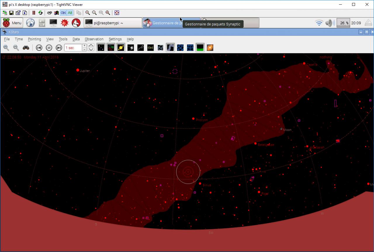Set TightVNC viewer zoom to auto
The width and height of the screenshot is (374, 252).
point(108,13)
